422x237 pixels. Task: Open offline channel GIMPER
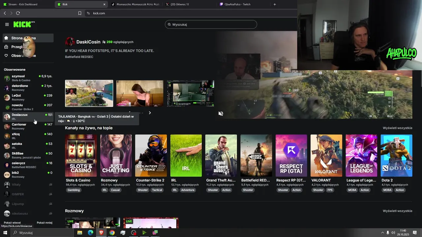click(x=28, y=194)
